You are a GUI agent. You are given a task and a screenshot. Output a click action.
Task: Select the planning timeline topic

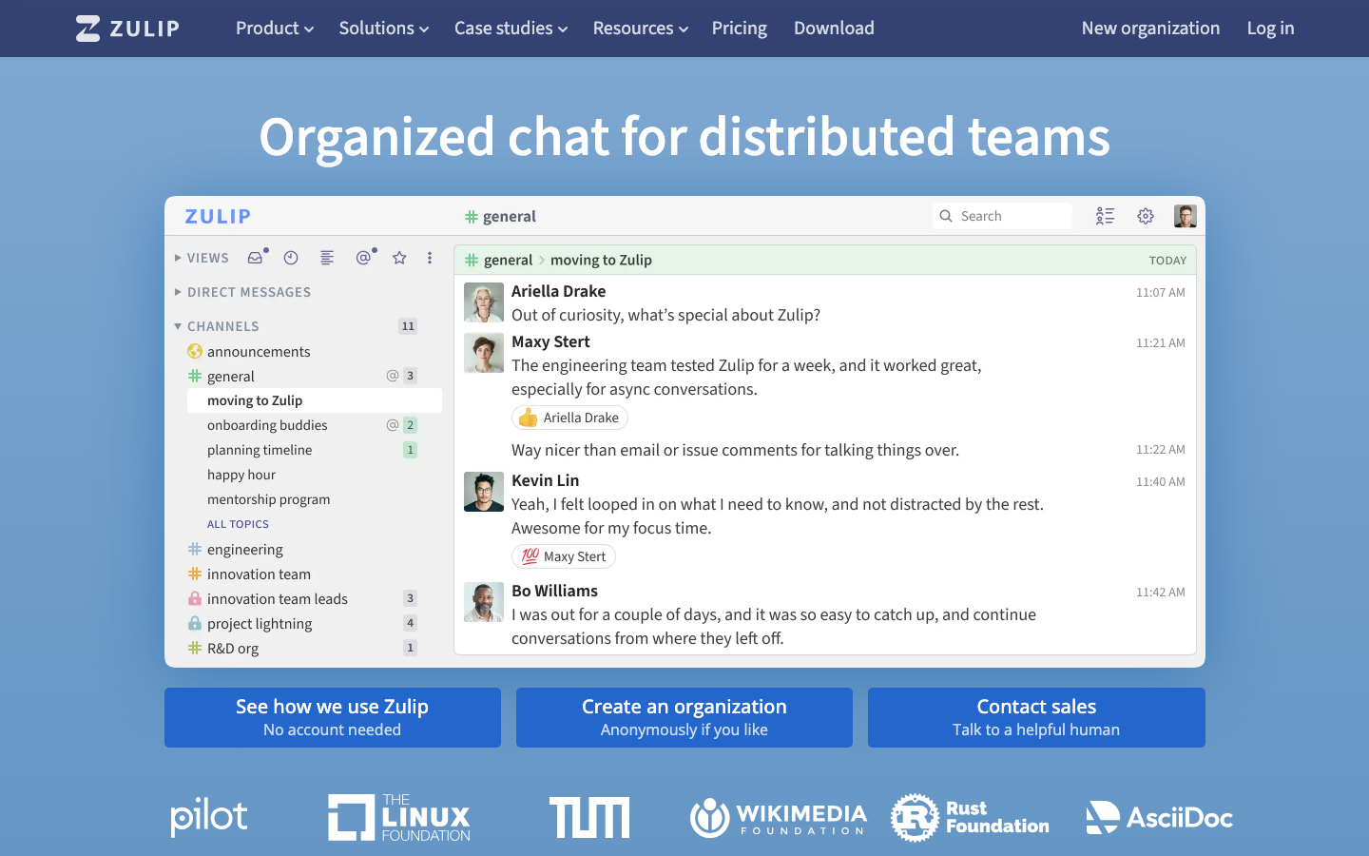[x=260, y=450]
